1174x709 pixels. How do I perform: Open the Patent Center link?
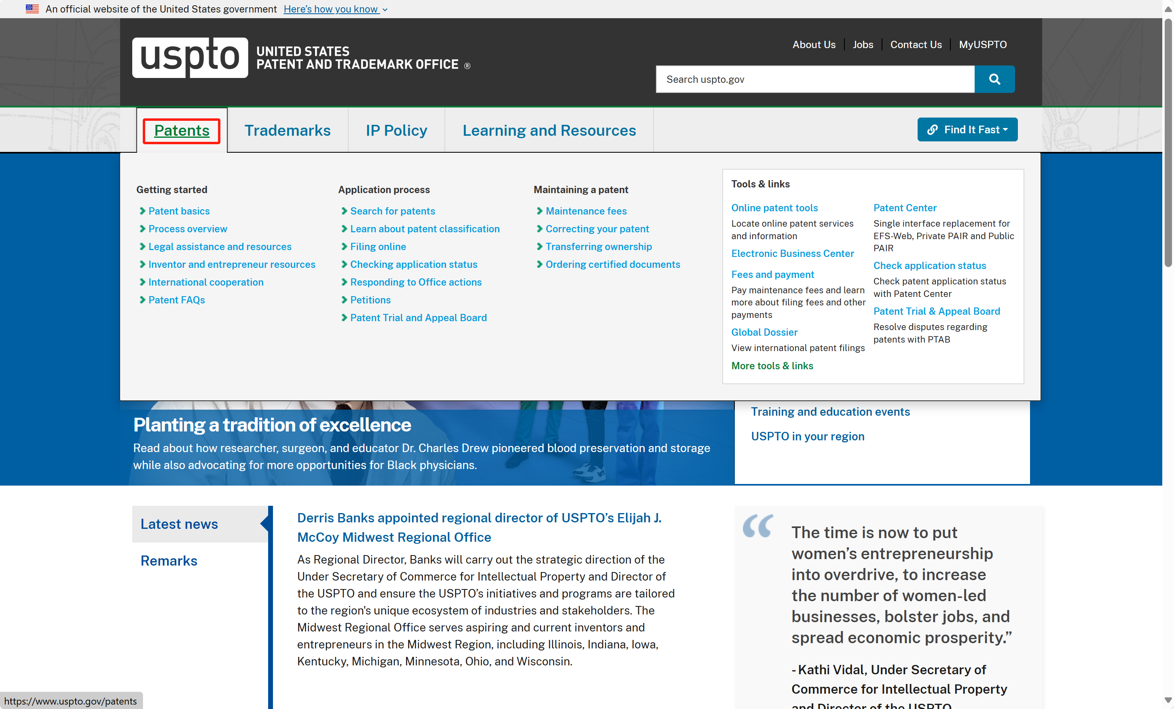[x=904, y=208]
